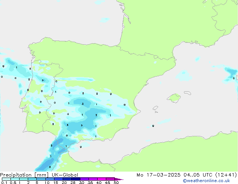
Task: Click the 20–25 mm legend swatch
Action: click(67, 179)
